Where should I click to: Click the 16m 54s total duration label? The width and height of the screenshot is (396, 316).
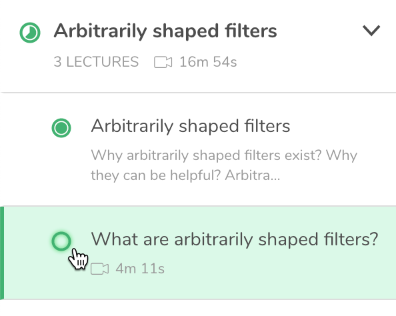click(x=208, y=62)
